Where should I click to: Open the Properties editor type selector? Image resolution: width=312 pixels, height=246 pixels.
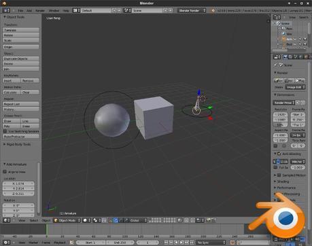[x=277, y=57]
